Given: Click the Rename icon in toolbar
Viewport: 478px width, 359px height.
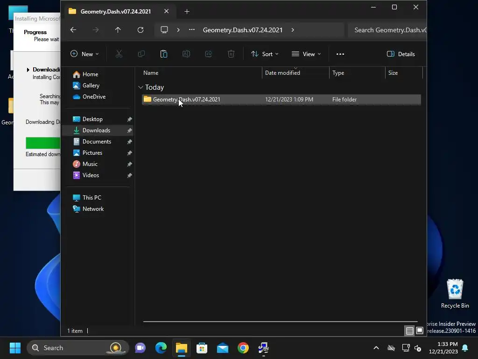Looking at the screenshot, I should coord(186,54).
